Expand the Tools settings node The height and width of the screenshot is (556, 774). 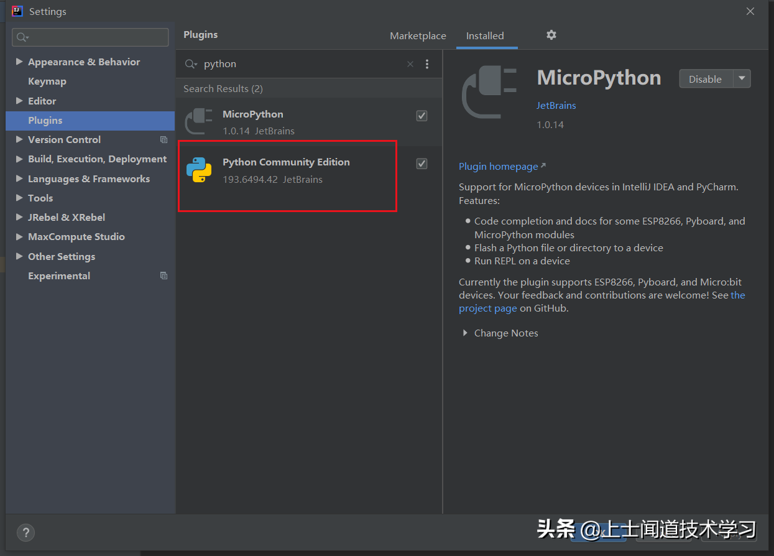point(19,198)
